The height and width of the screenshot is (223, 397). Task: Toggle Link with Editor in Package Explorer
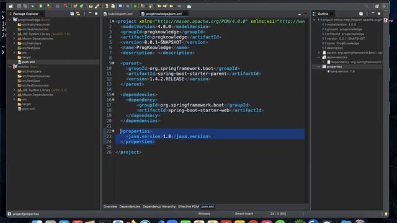point(78,14)
